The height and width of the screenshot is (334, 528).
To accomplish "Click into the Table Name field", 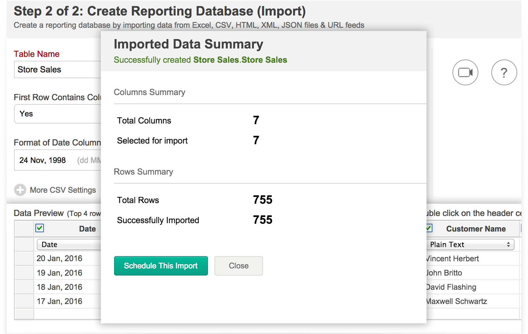I will coord(57,70).
